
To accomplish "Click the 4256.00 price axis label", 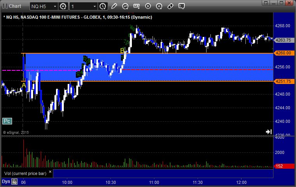I will pos(283,67).
